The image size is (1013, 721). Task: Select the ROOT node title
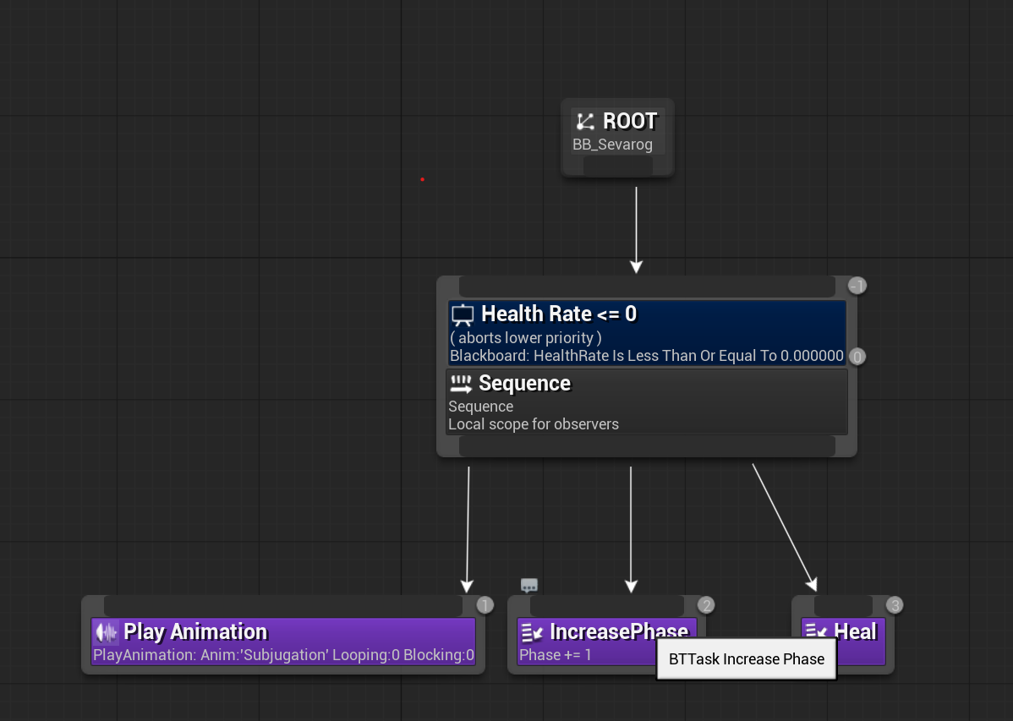[630, 122]
